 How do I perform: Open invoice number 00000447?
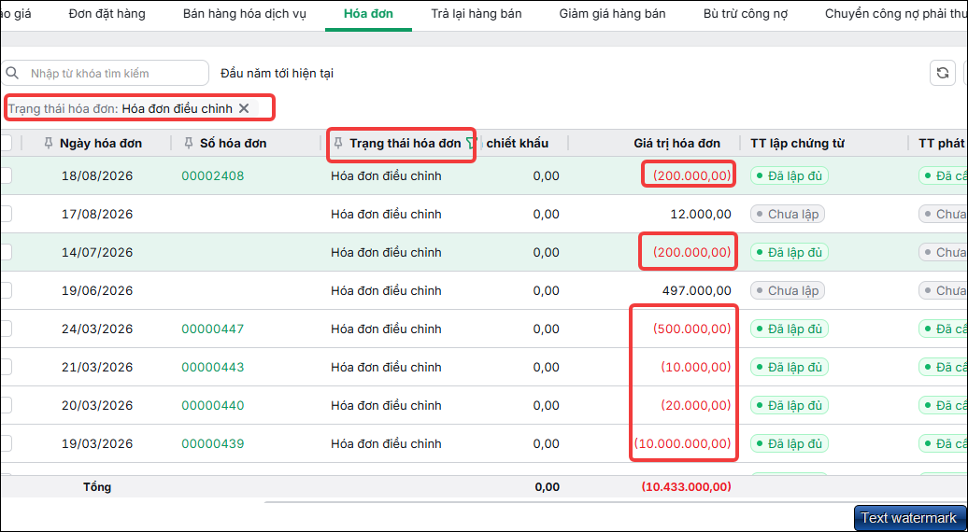click(x=212, y=329)
